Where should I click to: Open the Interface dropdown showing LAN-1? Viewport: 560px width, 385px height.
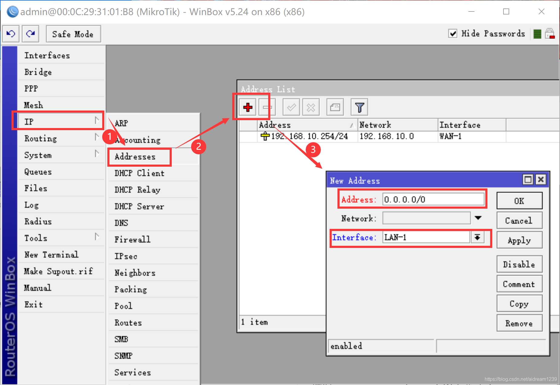(x=477, y=237)
